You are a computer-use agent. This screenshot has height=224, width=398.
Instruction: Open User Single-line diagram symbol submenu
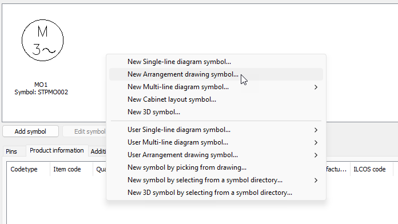(x=216, y=130)
